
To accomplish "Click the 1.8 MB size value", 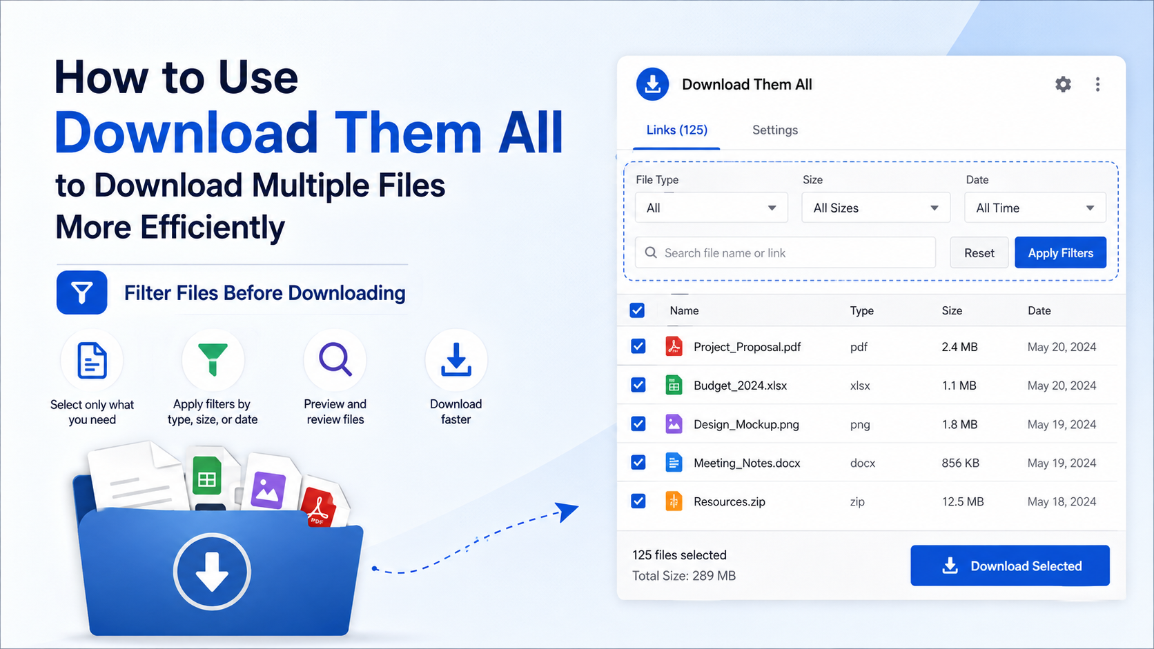I will click(959, 423).
